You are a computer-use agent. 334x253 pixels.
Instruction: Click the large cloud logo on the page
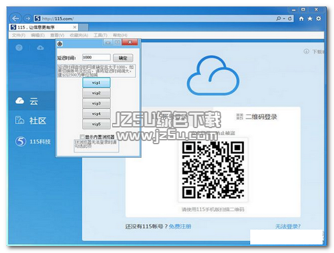click(x=213, y=75)
